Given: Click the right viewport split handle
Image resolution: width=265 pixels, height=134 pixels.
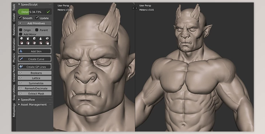Looking at the screenshot, I should [x=136, y=8].
